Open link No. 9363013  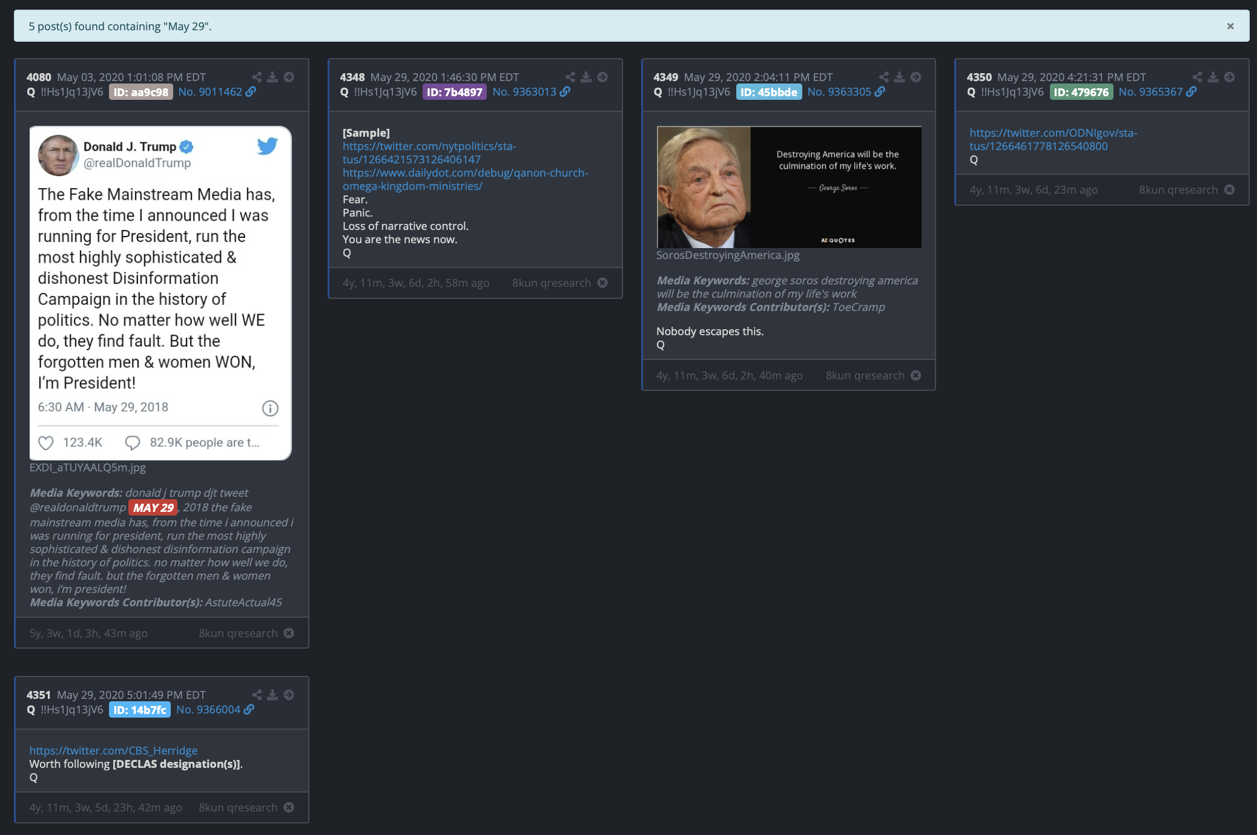point(531,92)
